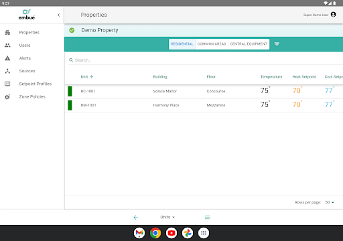This screenshot has height=241, width=343.
Task: Sort by the Unit column header
Action: [84, 77]
